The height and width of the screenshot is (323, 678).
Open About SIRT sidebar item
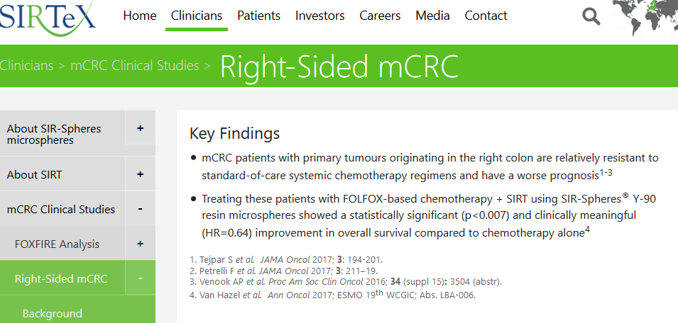pos(34,175)
